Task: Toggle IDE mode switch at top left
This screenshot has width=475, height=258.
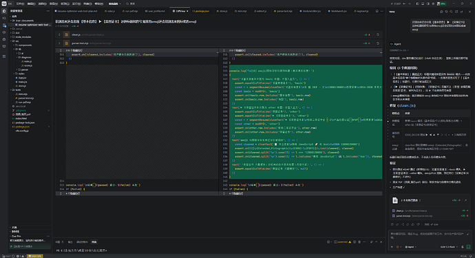Action: point(8,3)
